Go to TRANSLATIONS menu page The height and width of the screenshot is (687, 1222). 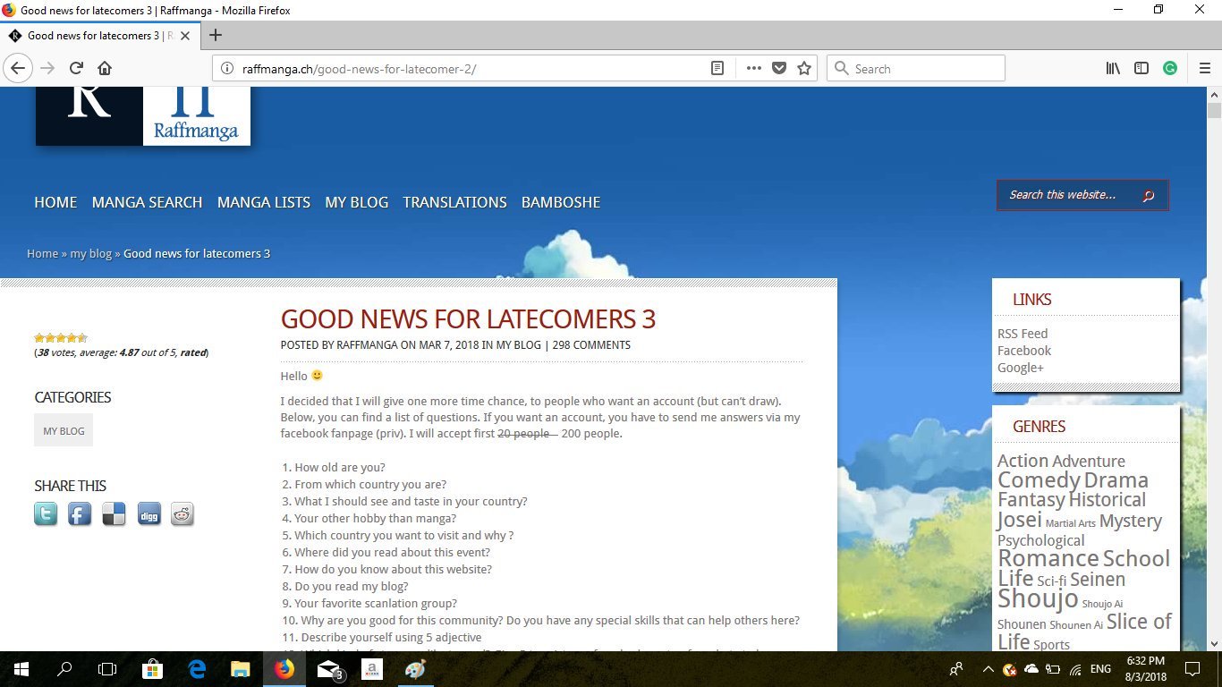pyautogui.click(x=454, y=202)
